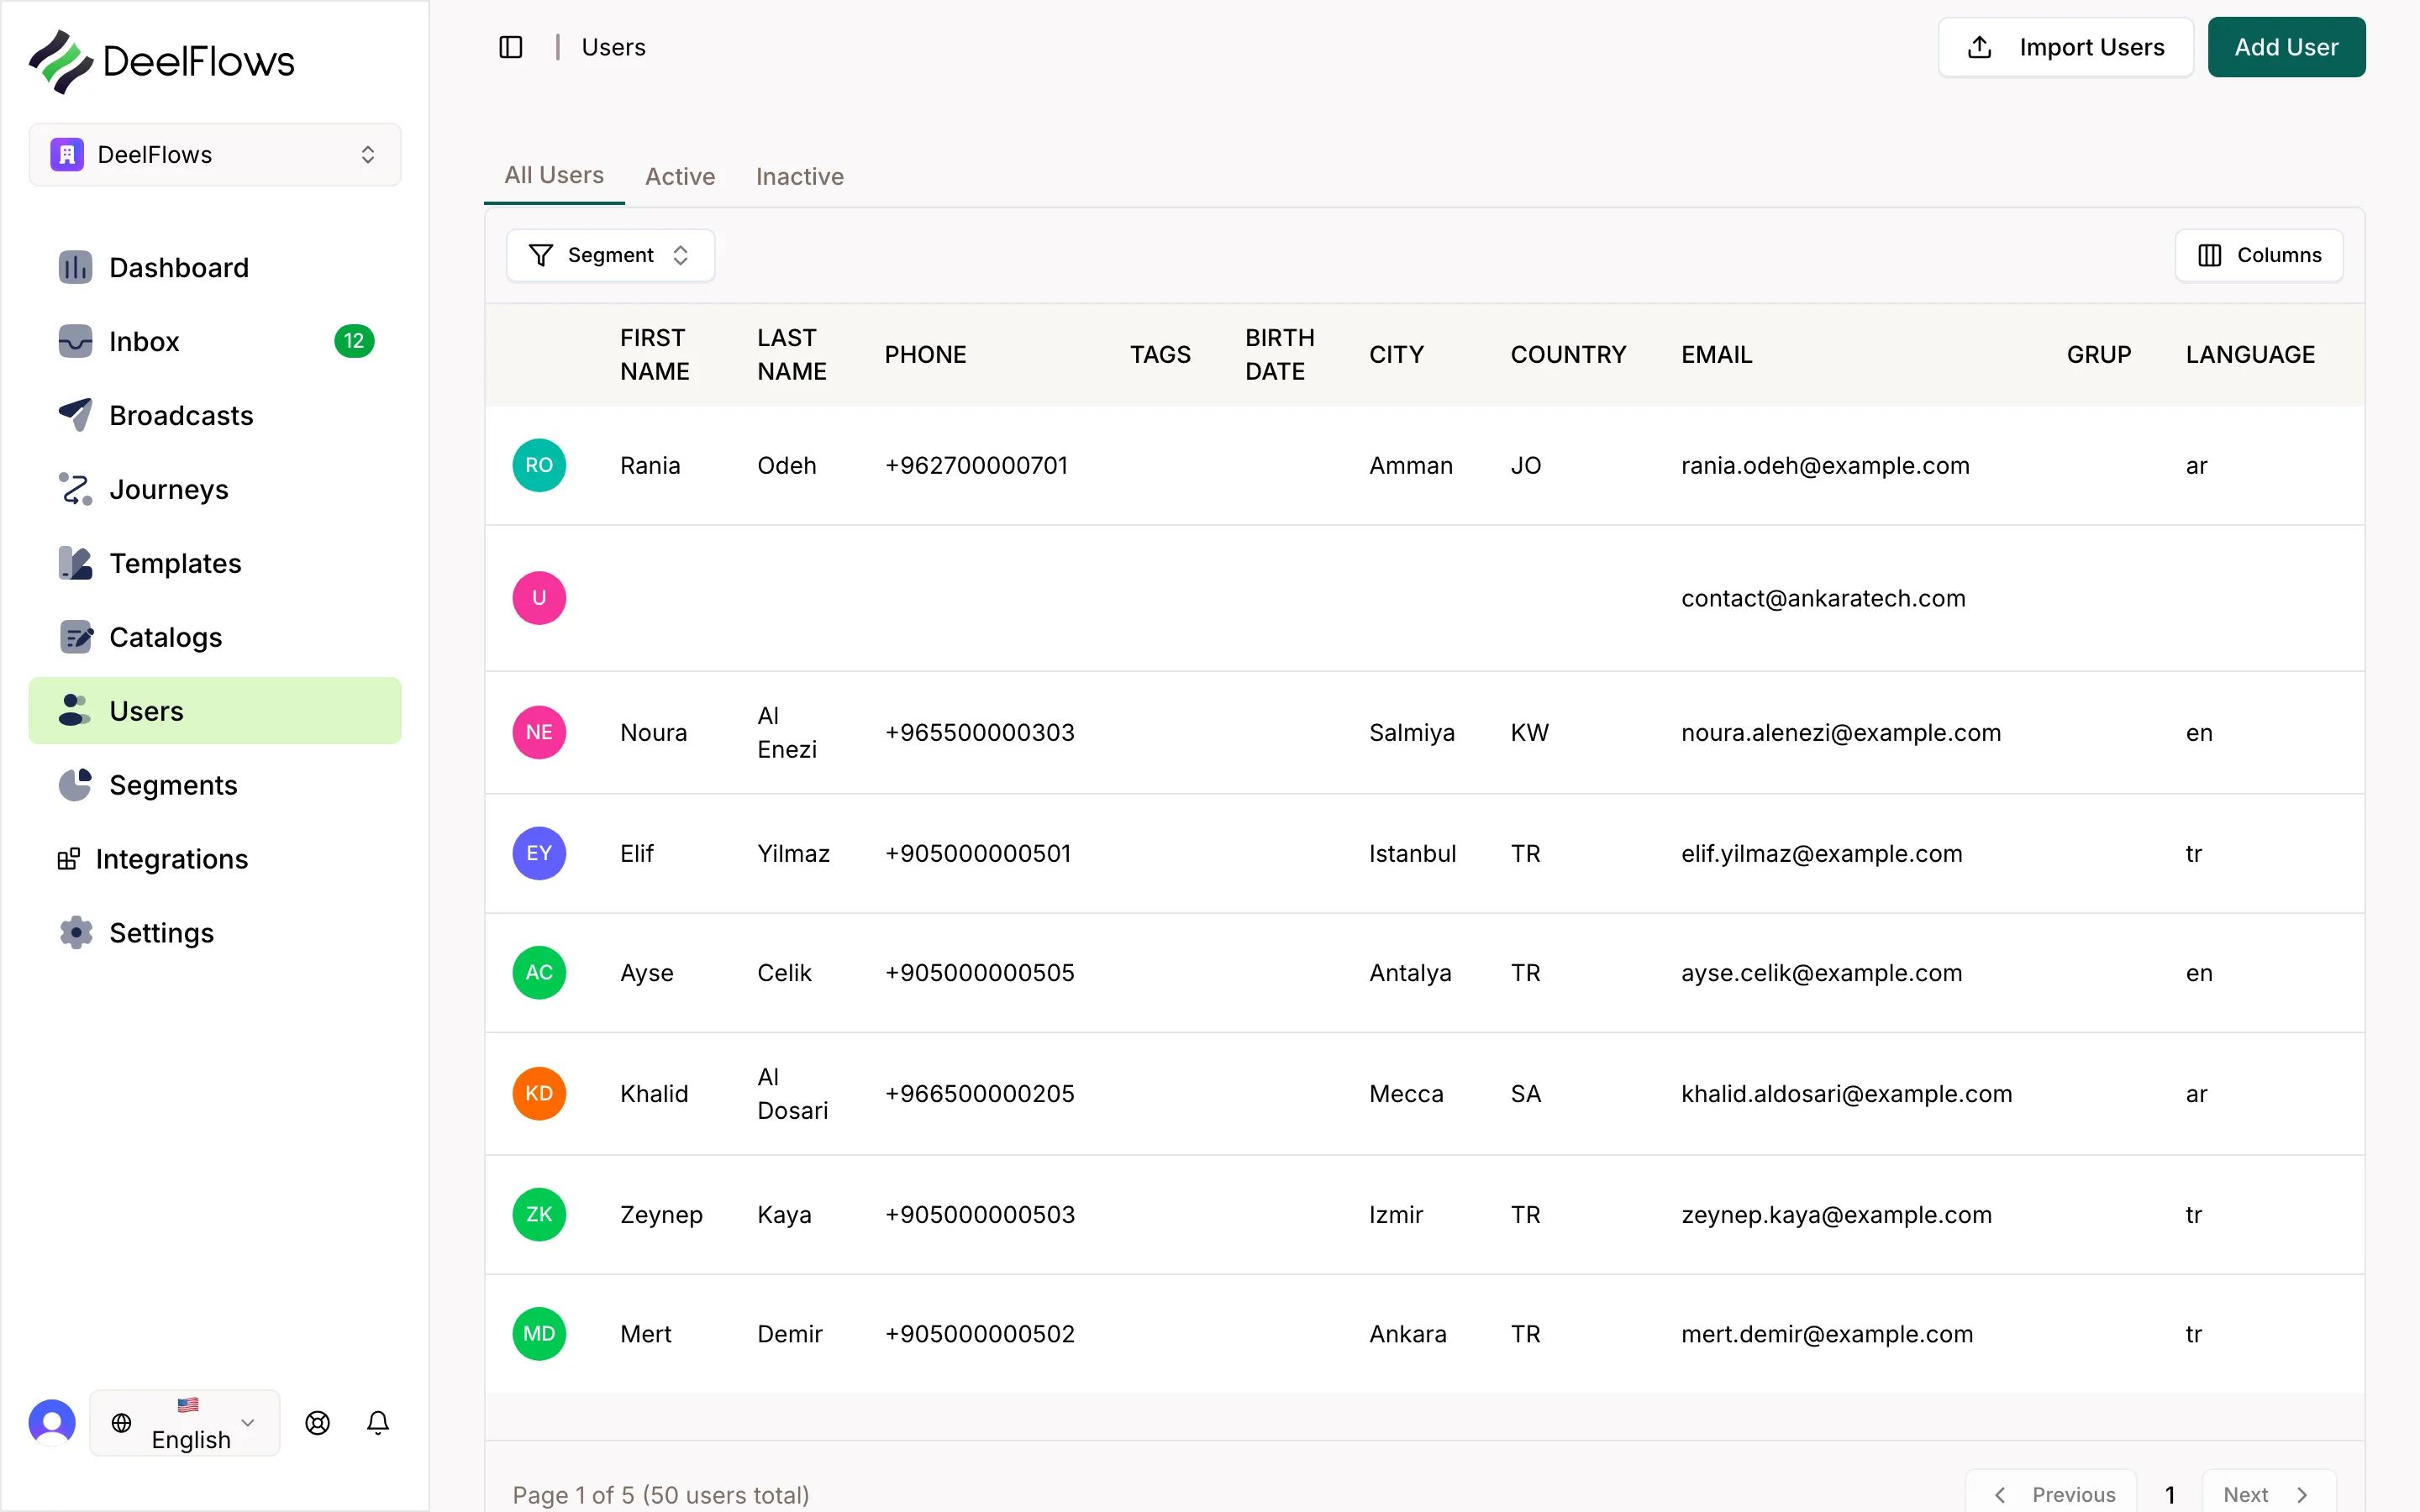
Task: Open Integrations in the sidebar
Action: (215, 859)
